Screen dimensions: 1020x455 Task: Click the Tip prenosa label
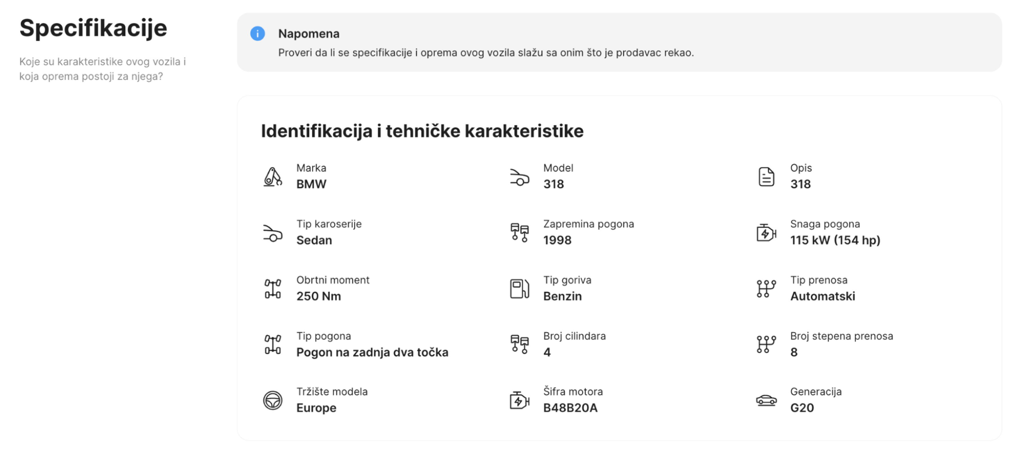(818, 280)
